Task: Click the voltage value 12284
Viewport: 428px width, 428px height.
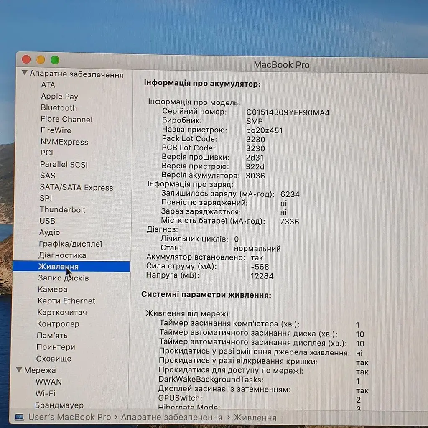Action: 262,276
